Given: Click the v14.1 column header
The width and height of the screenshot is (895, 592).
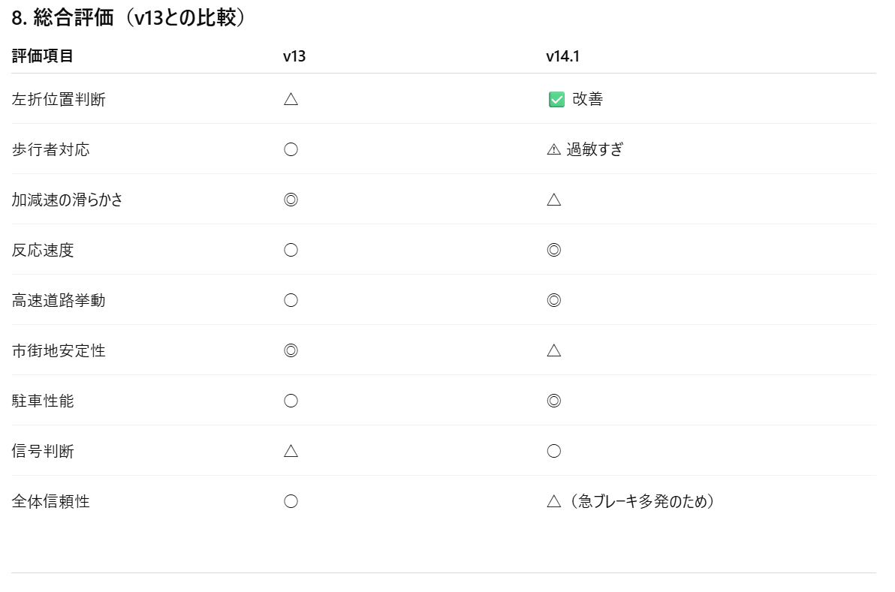Looking at the screenshot, I should [x=562, y=56].
